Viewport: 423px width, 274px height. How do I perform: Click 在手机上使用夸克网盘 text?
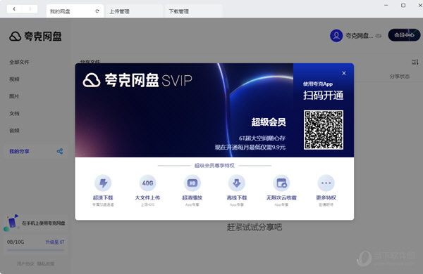(x=44, y=223)
